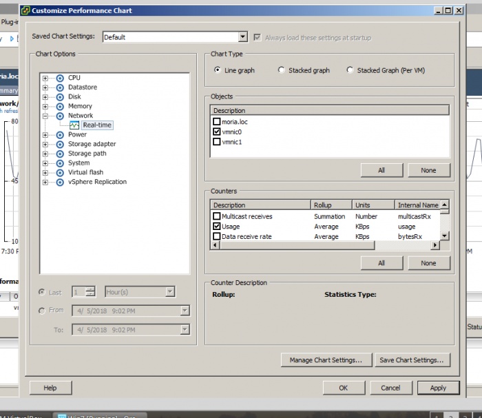Click counters horizontal scroll left arrow
Image resolution: width=482 pixels, height=418 pixels.
[x=215, y=245]
